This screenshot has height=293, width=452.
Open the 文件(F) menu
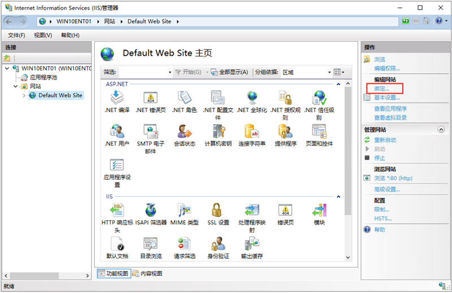point(16,35)
